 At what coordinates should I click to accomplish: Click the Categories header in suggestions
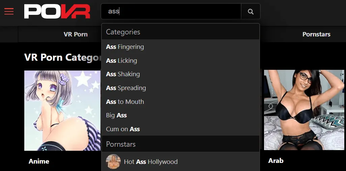(123, 32)
